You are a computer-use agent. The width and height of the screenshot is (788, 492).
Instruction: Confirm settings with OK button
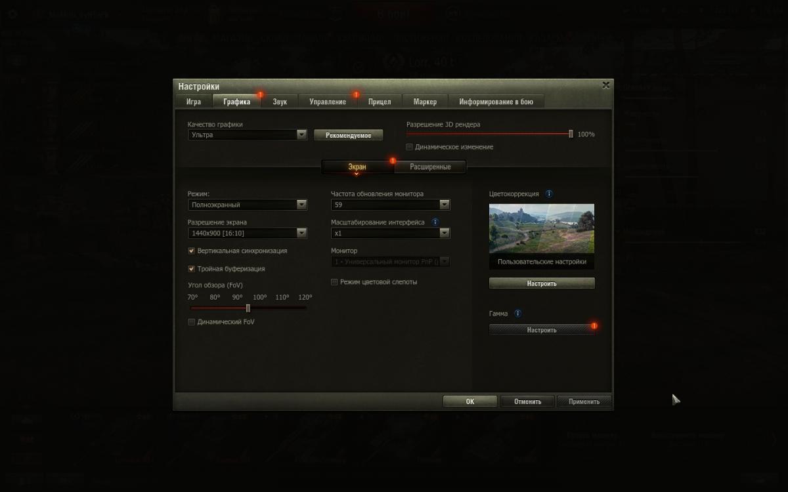pos(470,401)
